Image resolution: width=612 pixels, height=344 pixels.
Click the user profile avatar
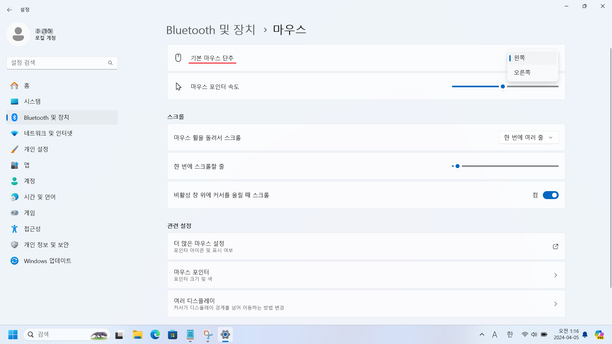pyautogui.click(x=18, y=34)
